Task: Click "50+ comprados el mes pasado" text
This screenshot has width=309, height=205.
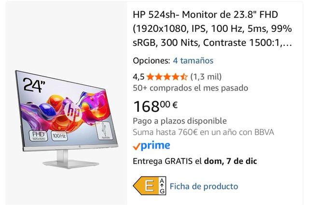Action: tap(190, 88)
